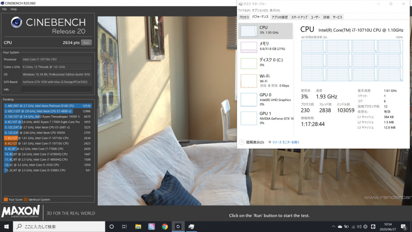
Task: Click the Windows Start button
Action: tap(6, 226)
